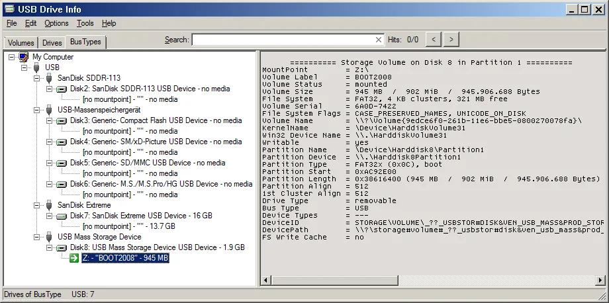Collapse the Disk4 SM/xD-Picture node
This screenshot has width=609, height=303.
click(x=50, y=142)
